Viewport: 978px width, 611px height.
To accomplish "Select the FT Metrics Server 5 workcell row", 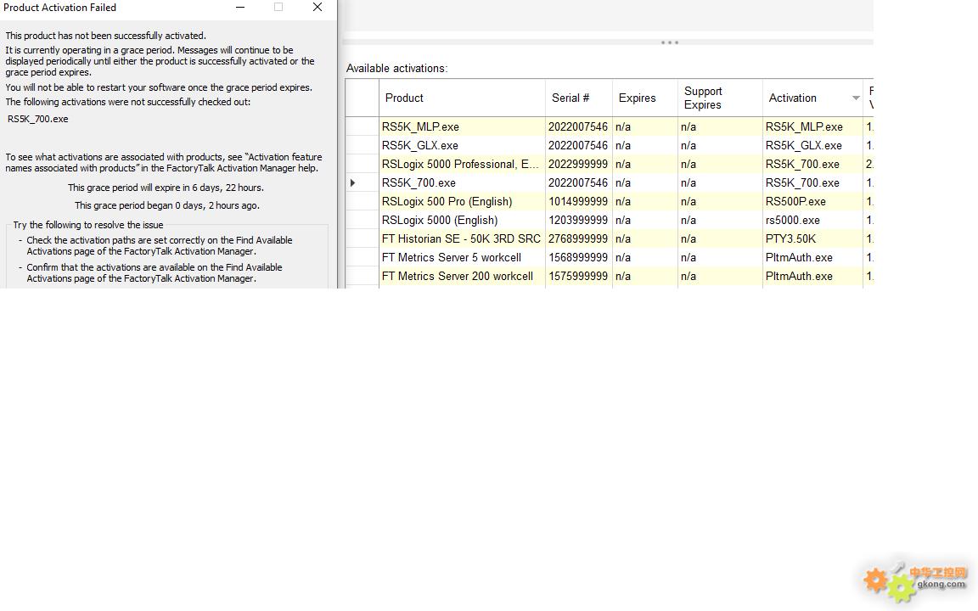I will tap(452, 257).
